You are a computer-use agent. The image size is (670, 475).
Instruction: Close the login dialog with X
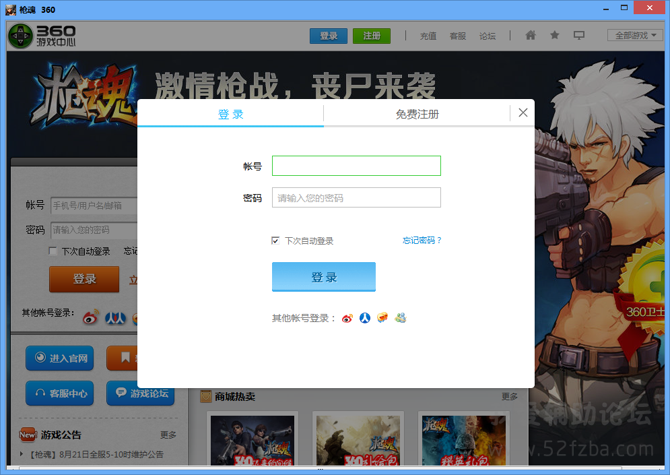click(x=523, y=113)
